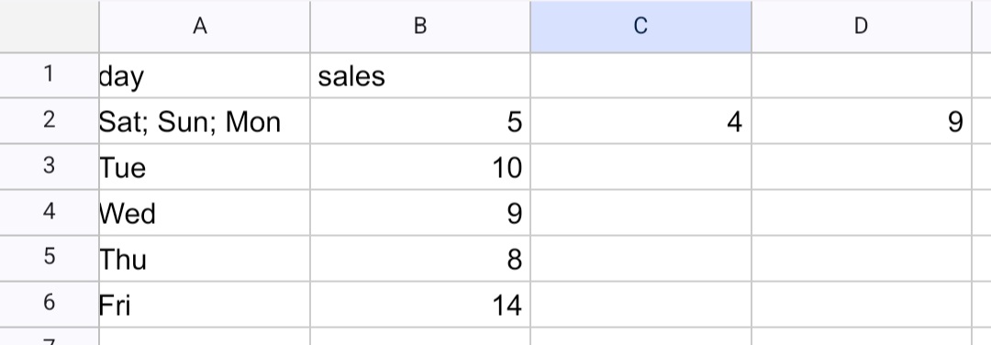Select cell C2 with value 4

(x=640, y=121)
